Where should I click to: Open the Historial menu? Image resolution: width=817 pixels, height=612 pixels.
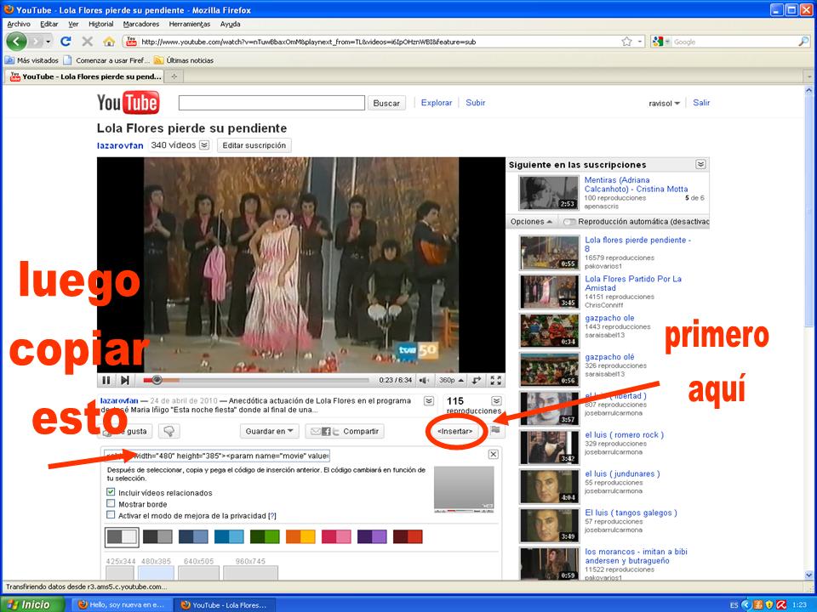point(100,24)
